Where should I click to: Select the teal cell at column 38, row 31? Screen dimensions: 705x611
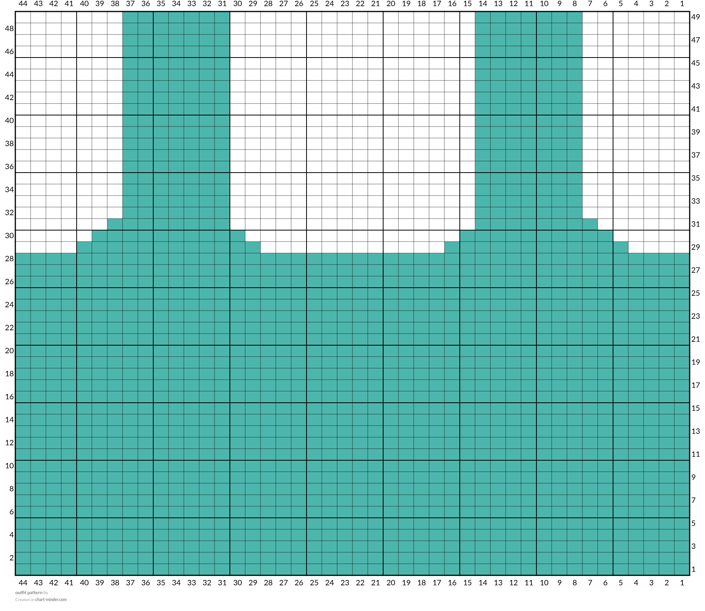click(115, 224)
